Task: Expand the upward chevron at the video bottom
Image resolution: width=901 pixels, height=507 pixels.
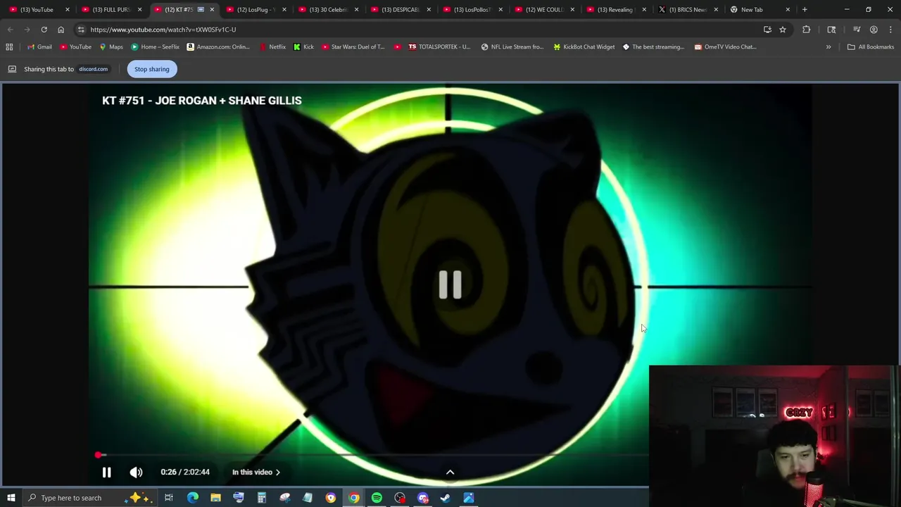Action: [x=450, y=472]
